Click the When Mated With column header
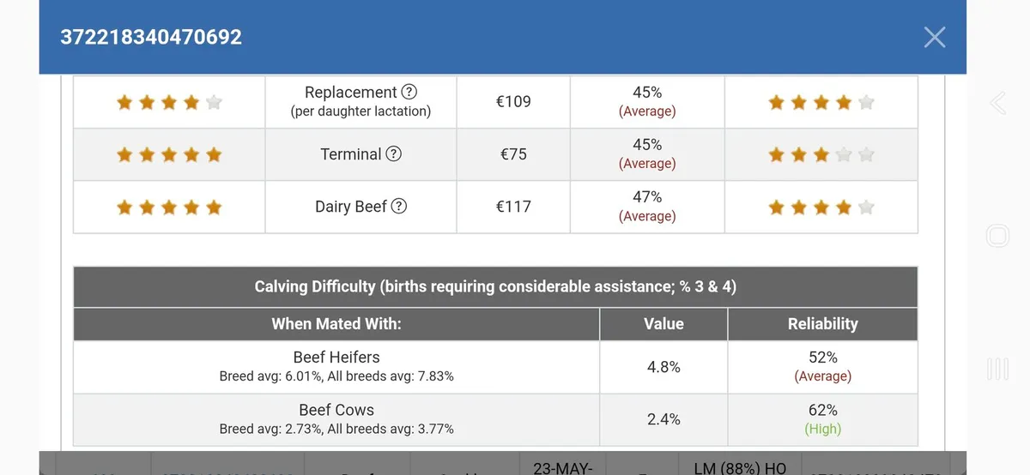 (x=336, y=324)
